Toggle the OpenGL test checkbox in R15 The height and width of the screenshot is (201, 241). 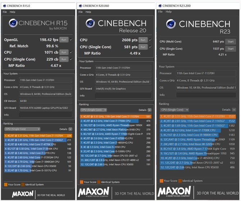coord(71,39)
